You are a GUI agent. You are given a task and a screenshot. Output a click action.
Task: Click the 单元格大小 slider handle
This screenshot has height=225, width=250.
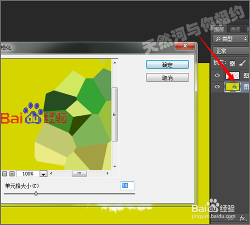click(36, 194)
